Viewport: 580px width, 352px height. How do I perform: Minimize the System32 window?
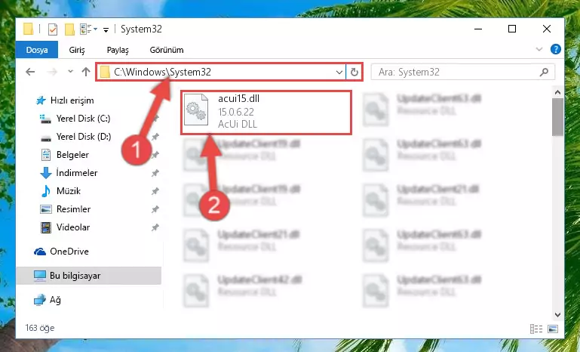(478, 29)
